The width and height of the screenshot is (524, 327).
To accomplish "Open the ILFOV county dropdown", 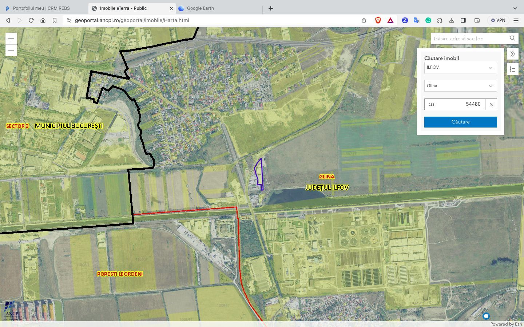I will [x=460, y=68].
